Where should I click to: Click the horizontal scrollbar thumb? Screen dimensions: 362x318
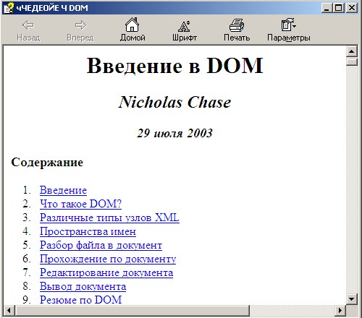[132, 310]
